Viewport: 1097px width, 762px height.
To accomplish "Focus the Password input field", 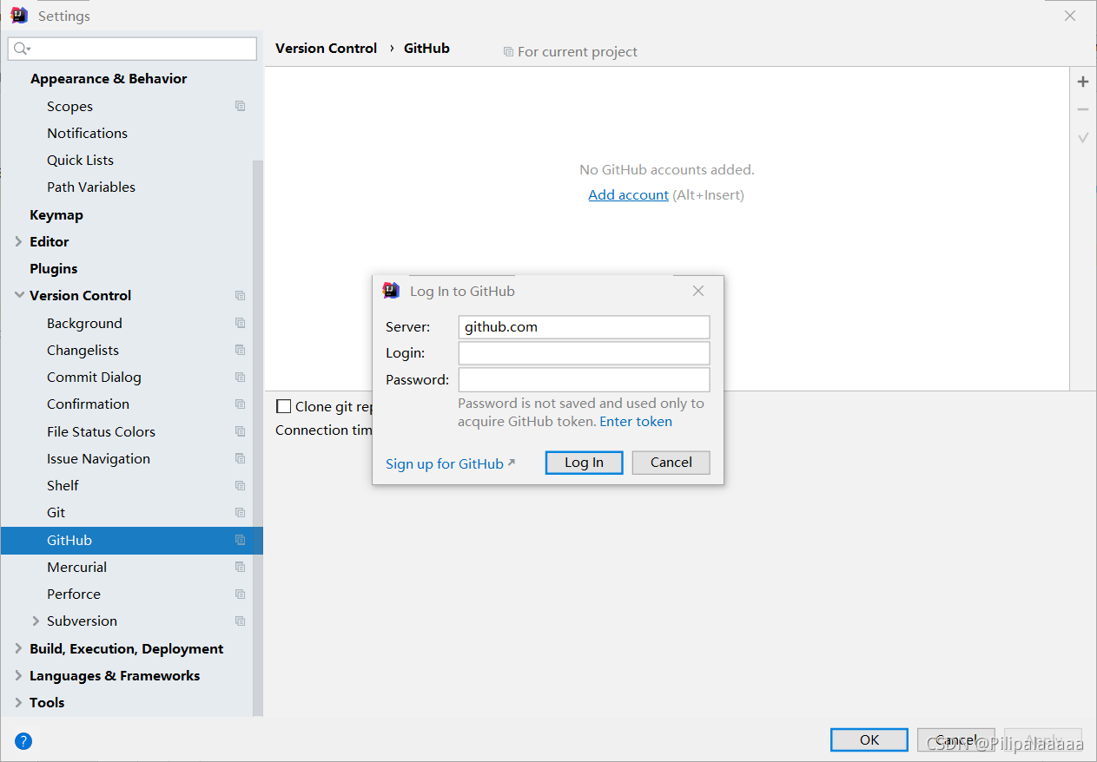I will pyautogui.click(x=585, y=380).
